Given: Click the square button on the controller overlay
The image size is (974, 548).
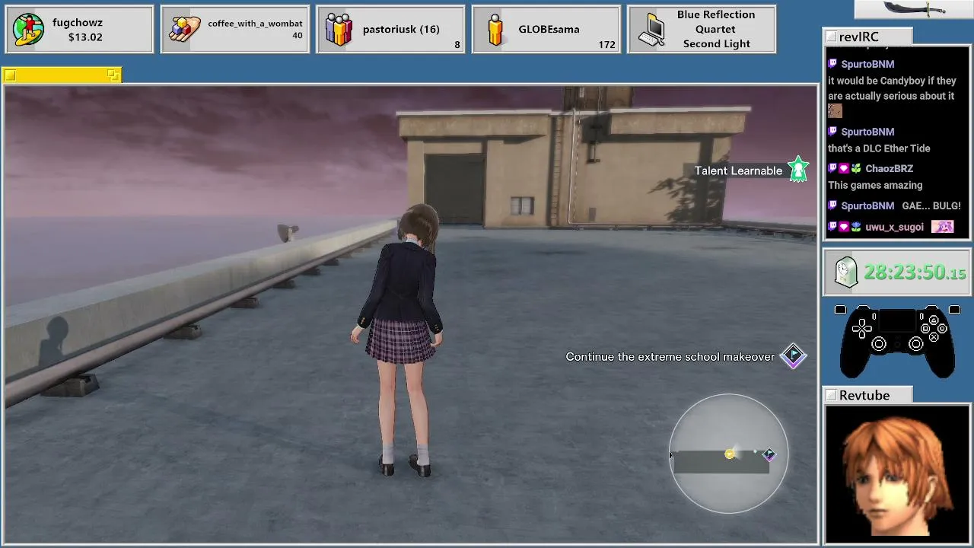Looking at the screenshot, I should coord(925,329).
